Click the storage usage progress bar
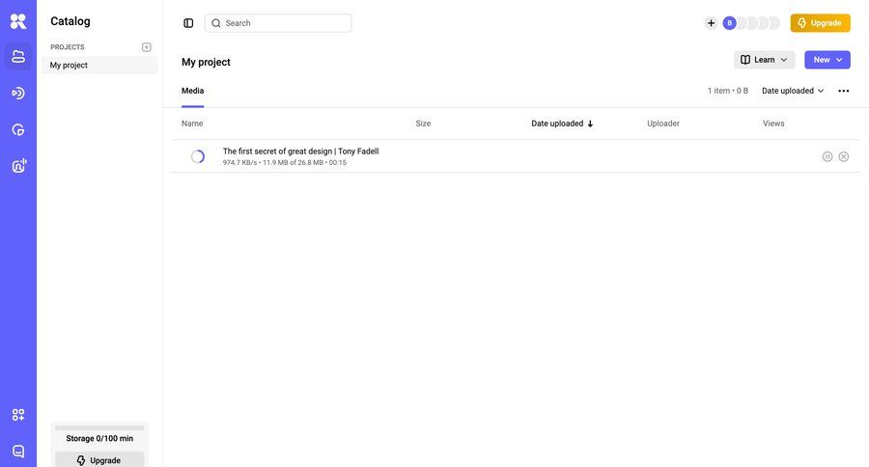 tap(99, 427)
